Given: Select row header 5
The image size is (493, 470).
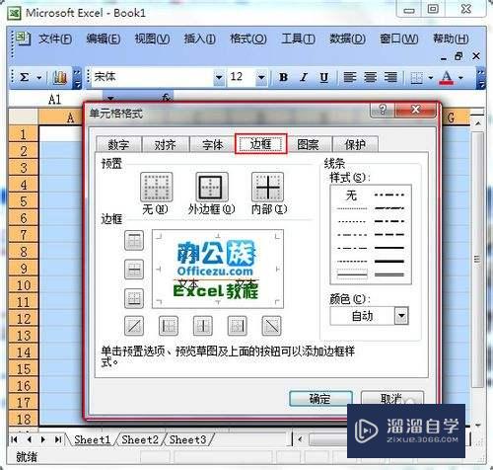Looking at the screenshot, I should pyautogui.click(x=24, y=200).
